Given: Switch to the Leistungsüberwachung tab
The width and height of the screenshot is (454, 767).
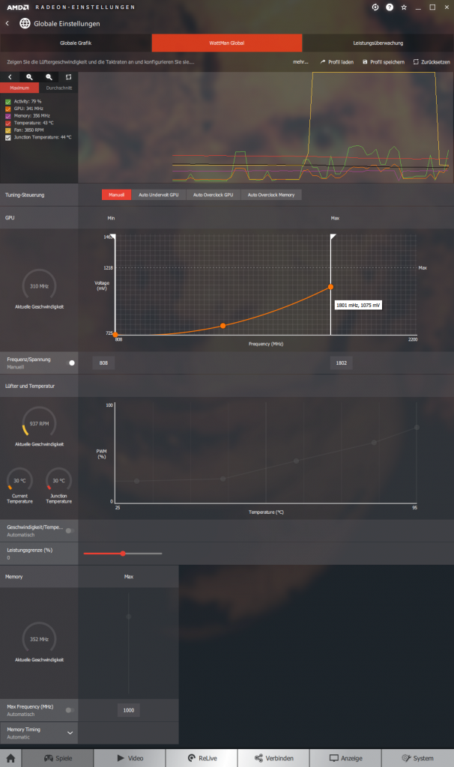Looking at the screenshot, I should pyautogui.click(x=378, y=43).
